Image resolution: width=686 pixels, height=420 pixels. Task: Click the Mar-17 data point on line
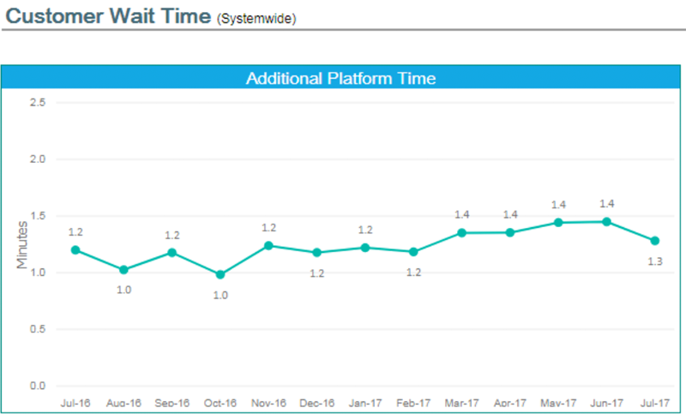461,232
